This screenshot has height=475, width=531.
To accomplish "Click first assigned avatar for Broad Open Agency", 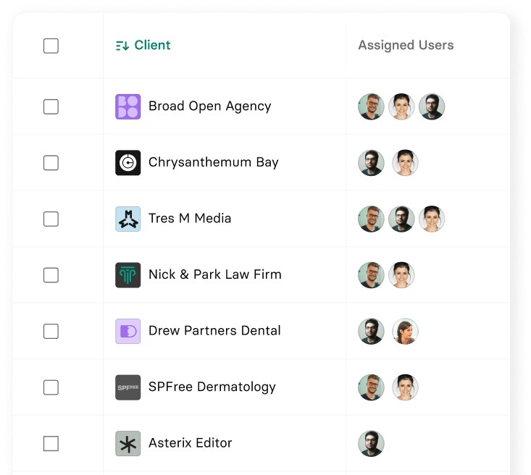I will (372, 106).
